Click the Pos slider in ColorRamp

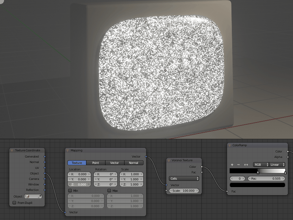pos(266,179)
